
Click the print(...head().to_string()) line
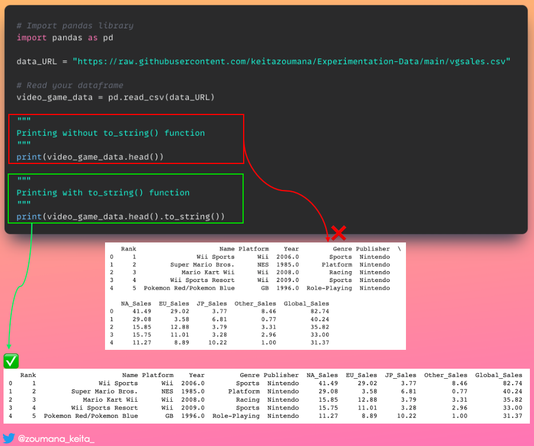tap(120, 217)
